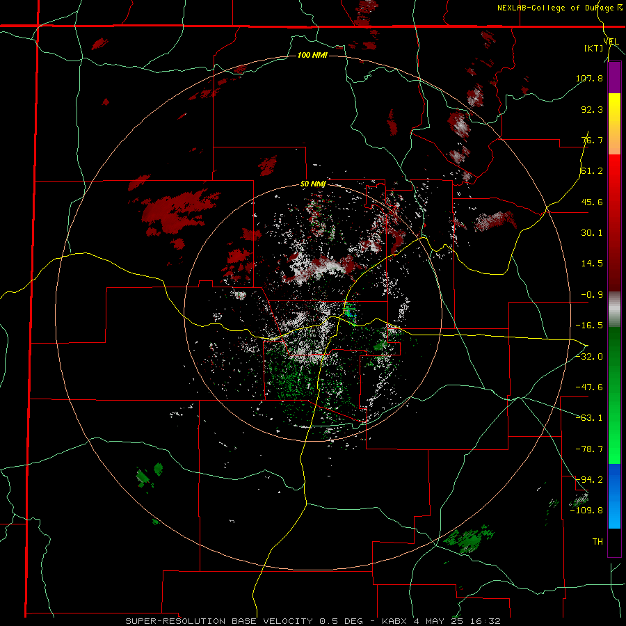
Task: Click the 45.6 velocity scale value
Action: point(592,202)
